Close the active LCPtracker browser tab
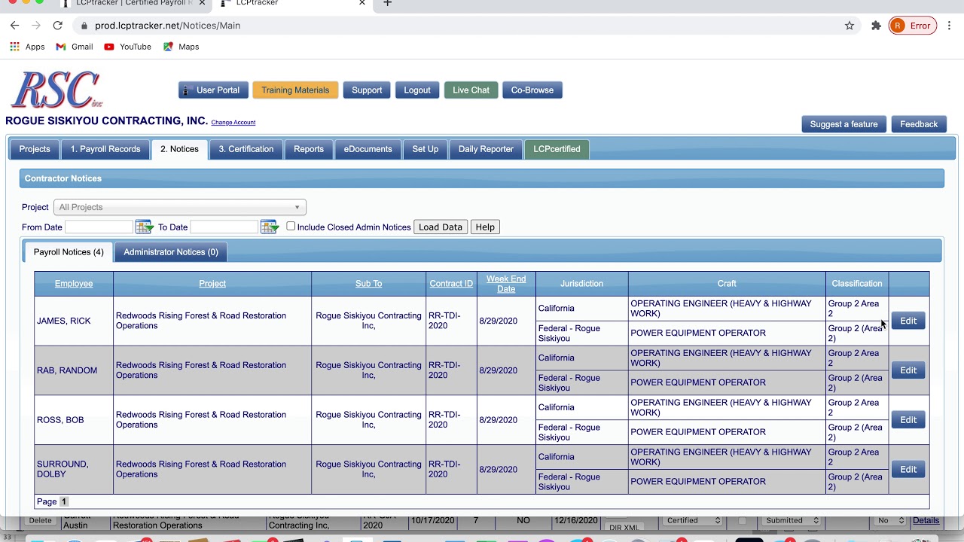Viewport: 964px width, 542px height. (361, 3)
